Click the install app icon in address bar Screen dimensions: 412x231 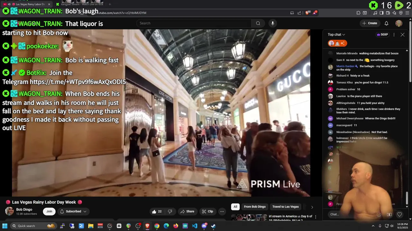pyautogui.click(x=292, y=13)
